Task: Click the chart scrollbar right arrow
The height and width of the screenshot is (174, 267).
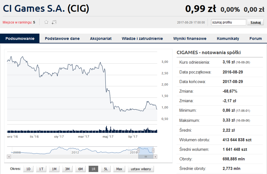Action: pos(155,157)
